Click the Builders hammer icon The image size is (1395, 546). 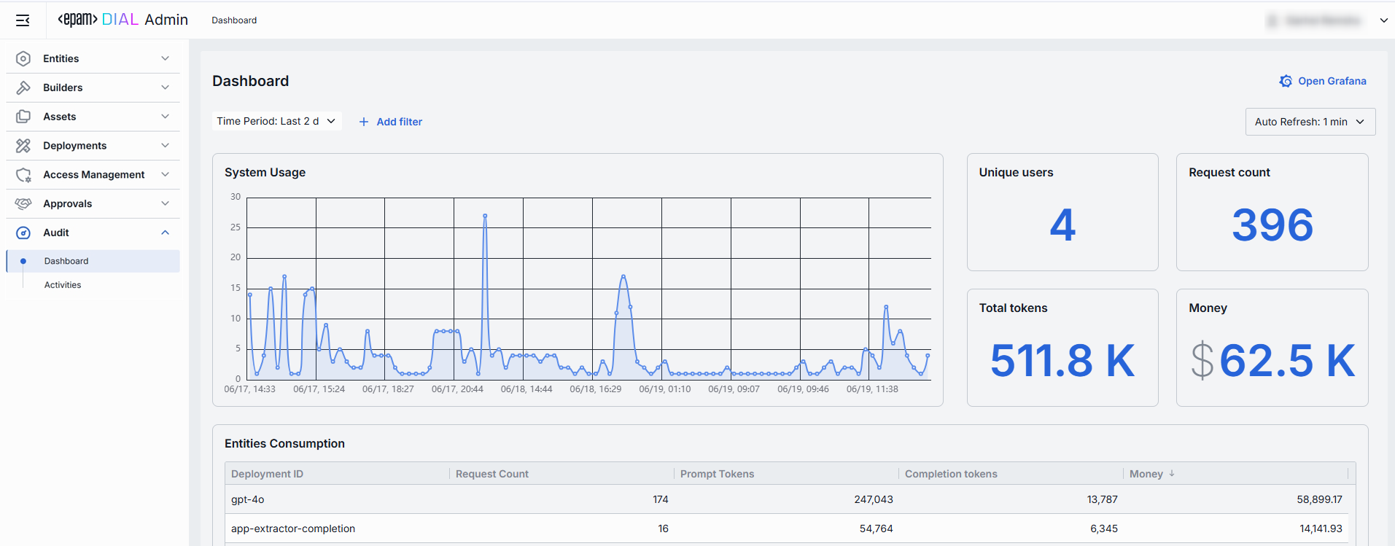[x=23, y=87]
